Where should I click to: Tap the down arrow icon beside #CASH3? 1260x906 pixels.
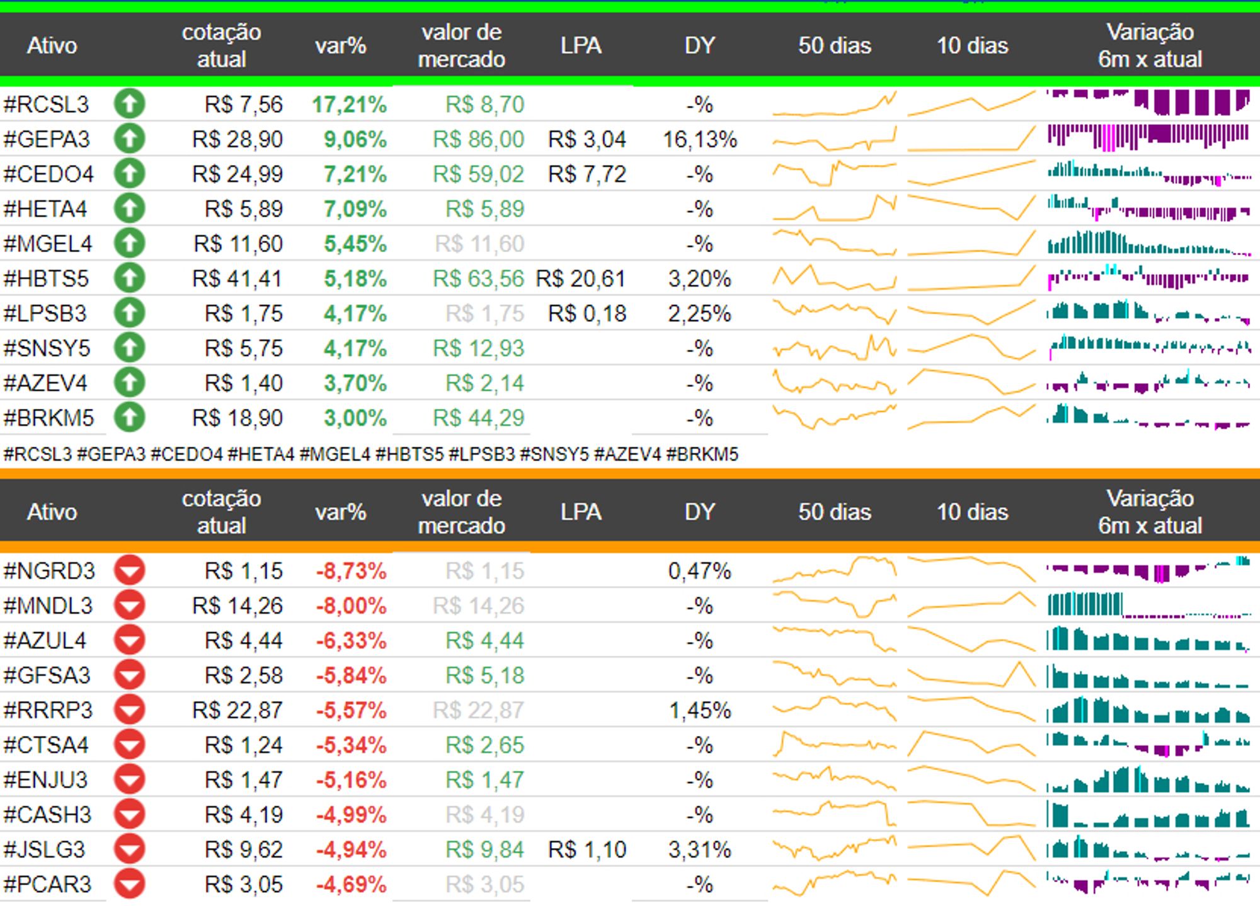(x=130, y=815)
